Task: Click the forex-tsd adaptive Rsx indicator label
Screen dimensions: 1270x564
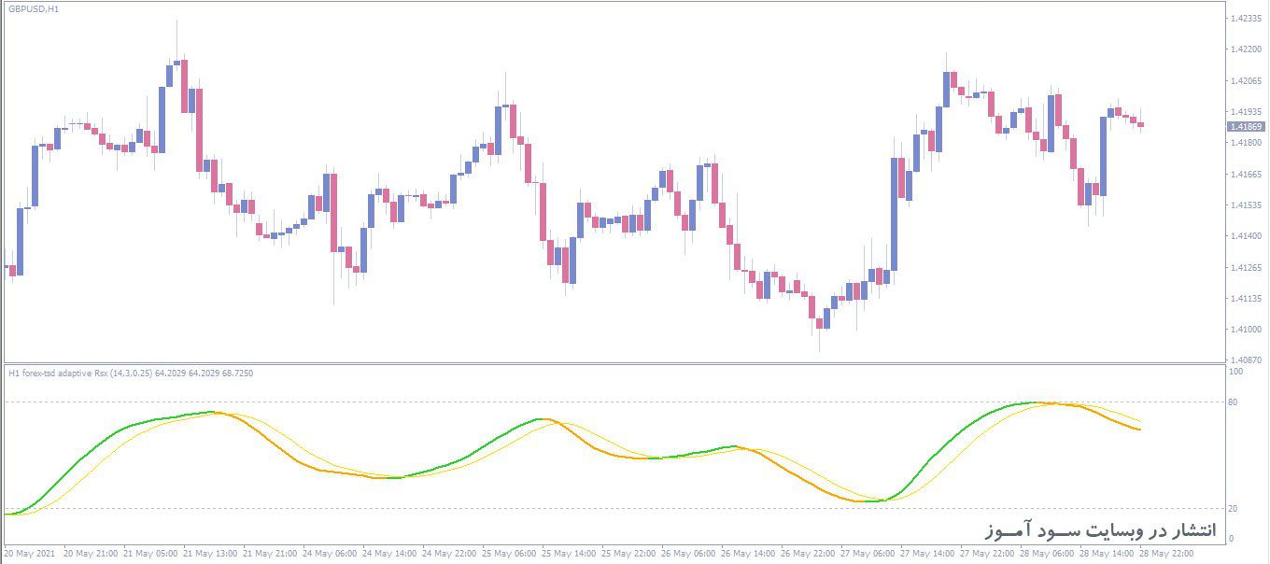Action: pos(130,373)
